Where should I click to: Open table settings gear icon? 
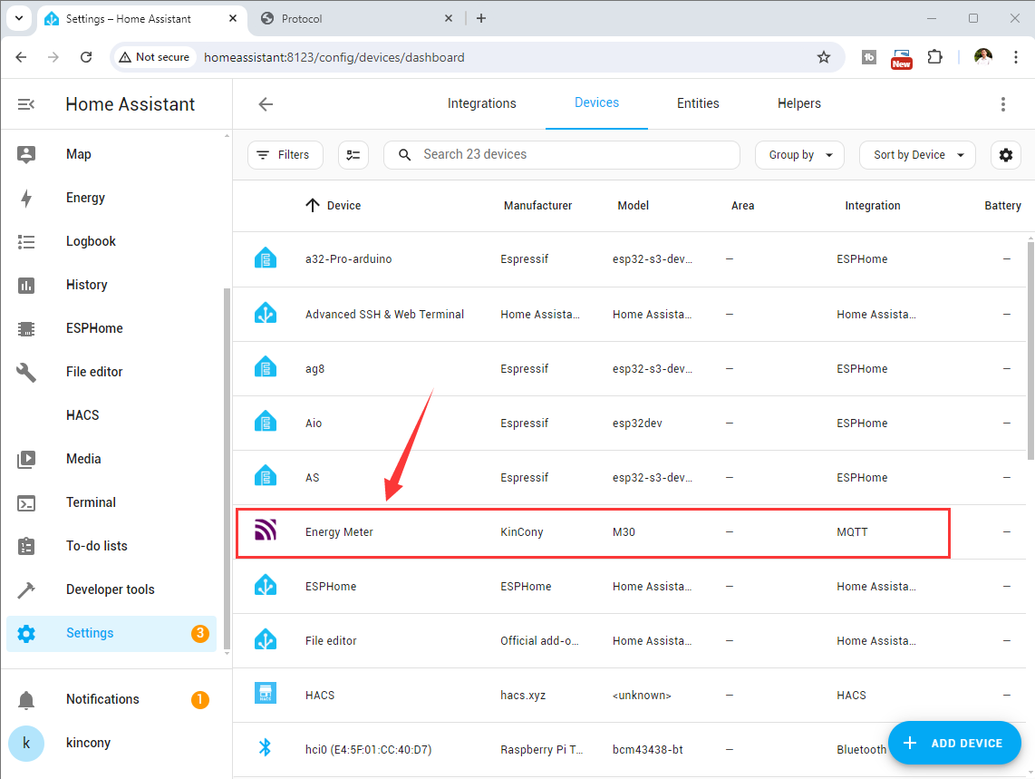pyautogui.click(x=1005, y=155)
